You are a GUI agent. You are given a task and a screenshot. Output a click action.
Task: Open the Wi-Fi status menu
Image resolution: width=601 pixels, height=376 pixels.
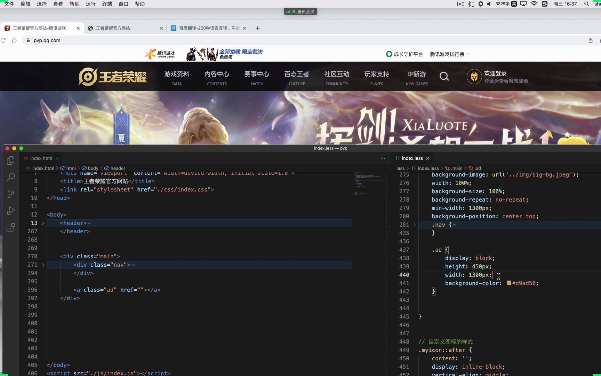click(534, 4)
